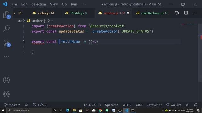Go to line via Ln 4, Col 14
The image size is (202, 113).
pyautogui.click(x=92, y=105)
